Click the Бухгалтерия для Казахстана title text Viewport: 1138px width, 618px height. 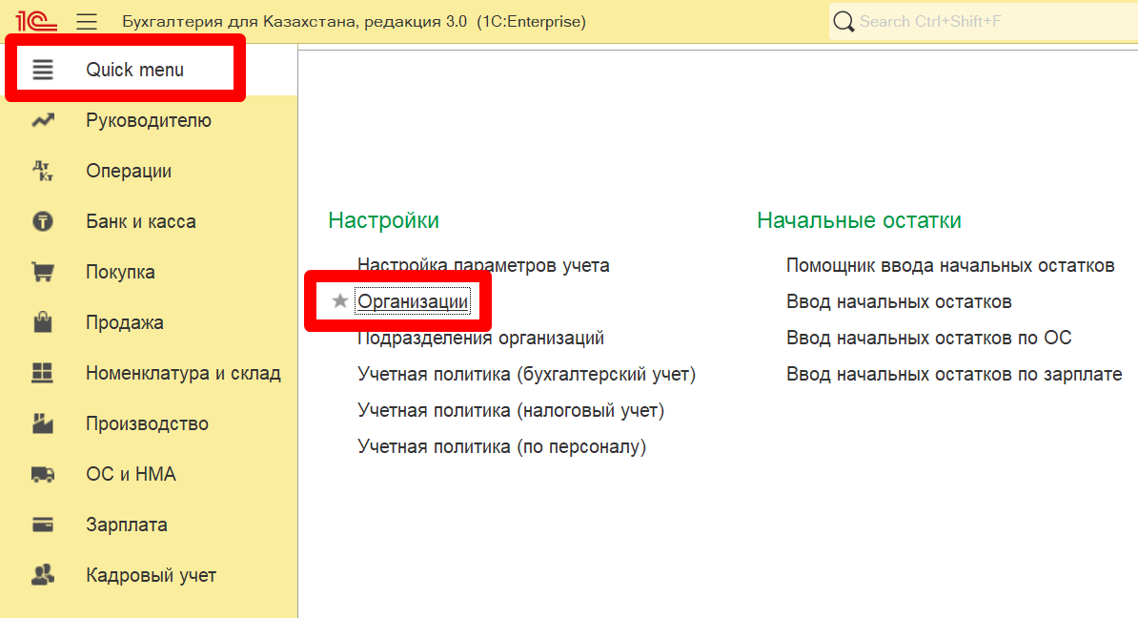point(354,22)
